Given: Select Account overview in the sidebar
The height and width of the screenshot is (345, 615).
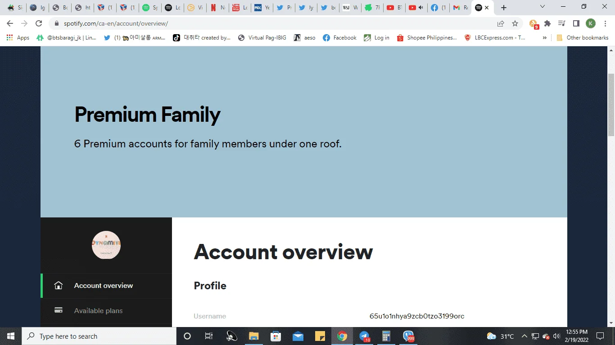Looking at the screenshot, I should [106, 286].
